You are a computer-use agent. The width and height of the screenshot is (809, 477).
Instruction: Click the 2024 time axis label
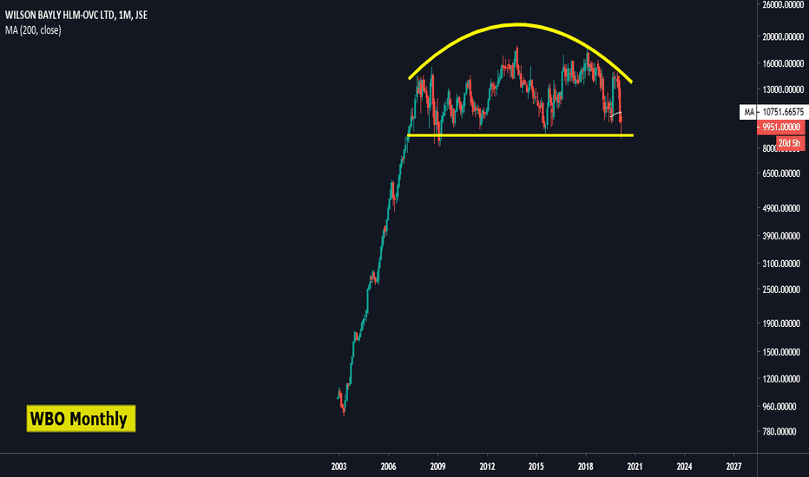(x=684, y=467)
